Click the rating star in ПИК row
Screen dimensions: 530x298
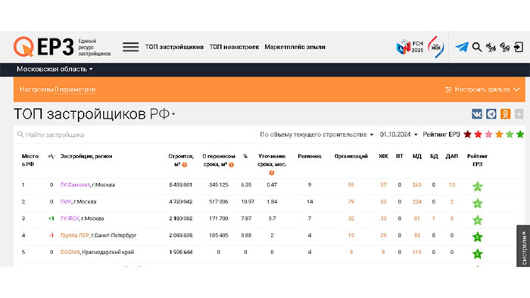(x=477, y=203)
